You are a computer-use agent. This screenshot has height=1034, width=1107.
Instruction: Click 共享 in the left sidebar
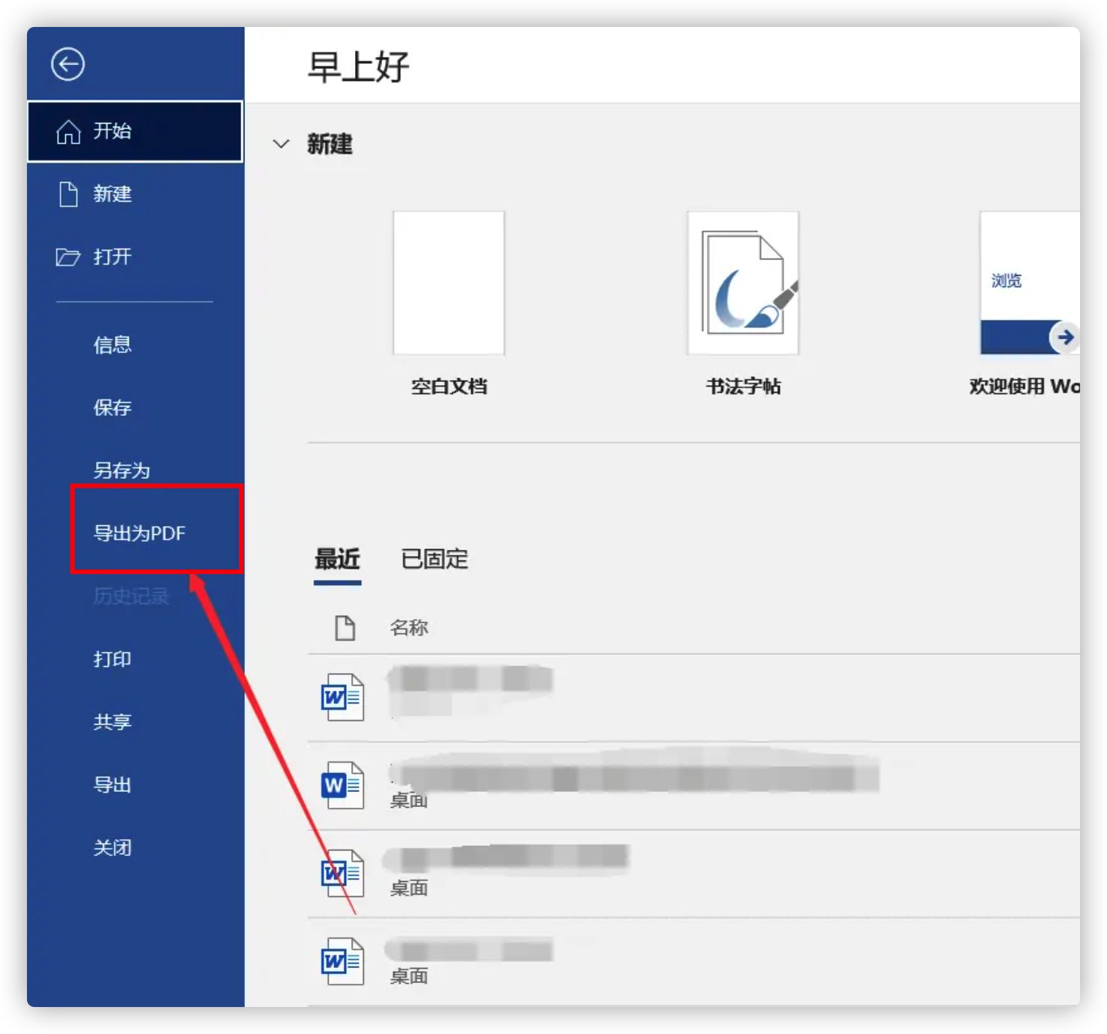[x=112, y=722]
